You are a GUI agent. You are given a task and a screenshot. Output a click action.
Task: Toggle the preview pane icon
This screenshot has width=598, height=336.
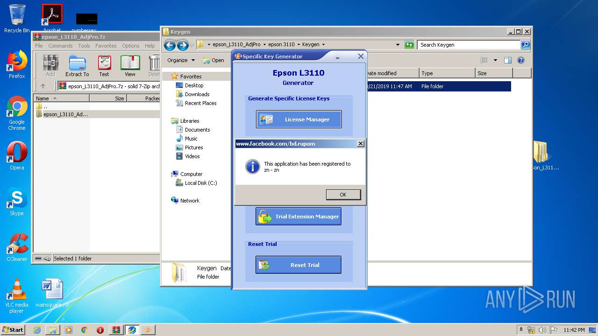[508, 60]
